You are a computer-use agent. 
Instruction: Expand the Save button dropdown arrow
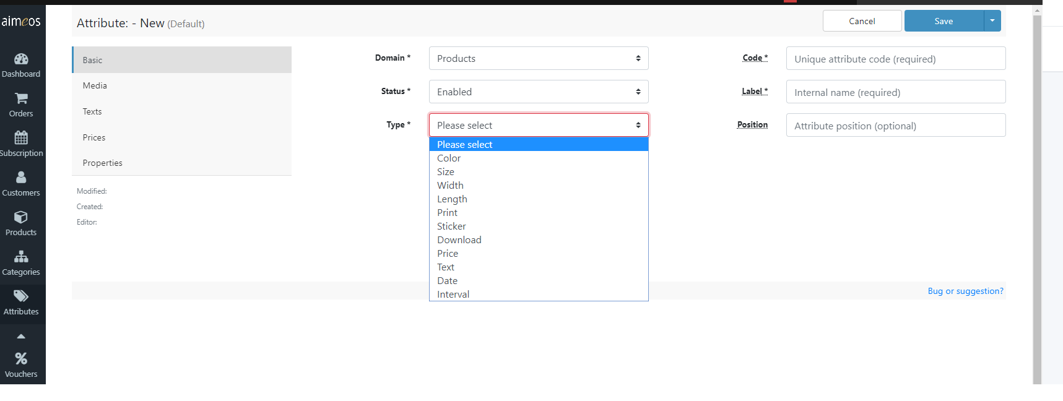(992, 21)
